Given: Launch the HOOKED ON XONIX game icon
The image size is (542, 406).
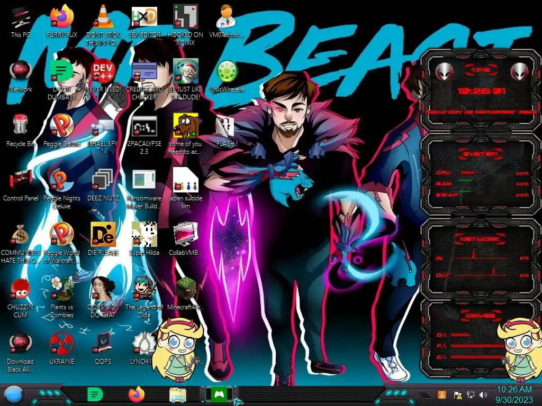Looking at the screenshot, I should pos(186,25).
